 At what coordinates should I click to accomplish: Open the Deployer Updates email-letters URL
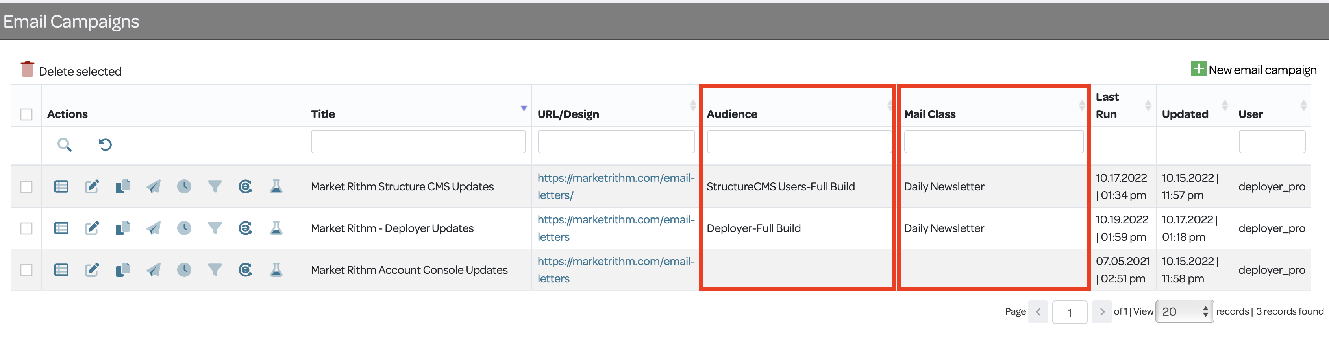[616, 228]
